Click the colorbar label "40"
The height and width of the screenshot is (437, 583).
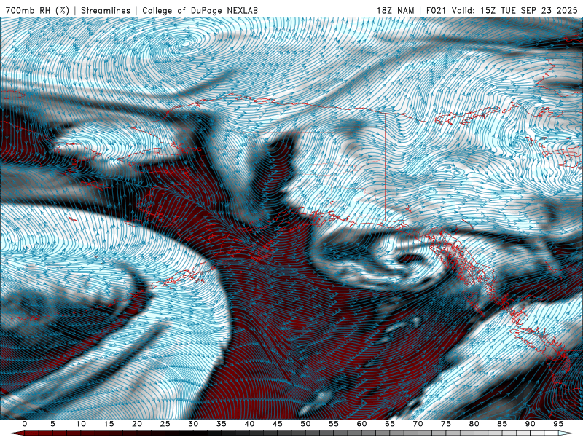click(249, 424)
